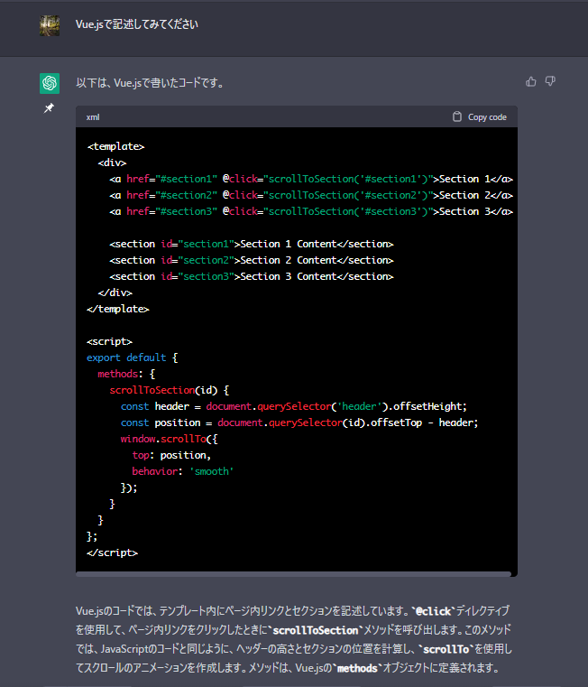The height and width of the screenshot is (687, 588).
Task: Click the pin icon below ChatGPT avatar
Action: tap(49, 107)
